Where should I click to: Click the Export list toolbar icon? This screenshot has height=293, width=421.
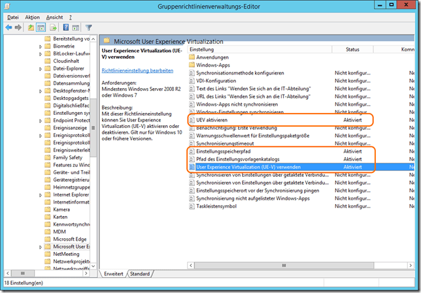[54, 27]
